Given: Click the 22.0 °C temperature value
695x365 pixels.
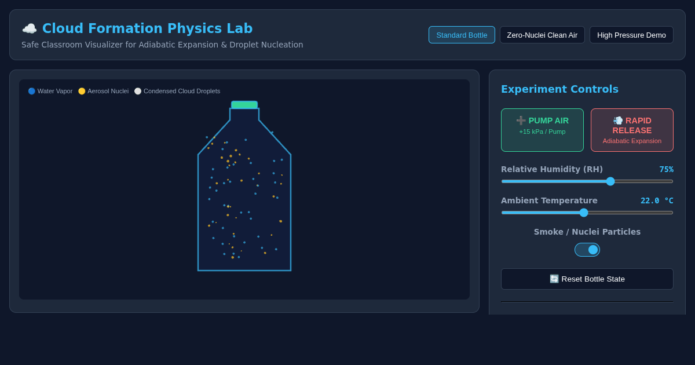Looking at the screenshot, I should coord(657,200).
